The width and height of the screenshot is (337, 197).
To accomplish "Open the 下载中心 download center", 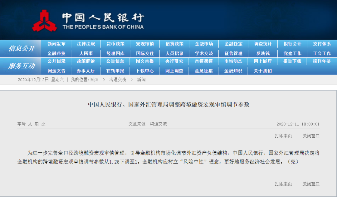I will coord(144,71).
